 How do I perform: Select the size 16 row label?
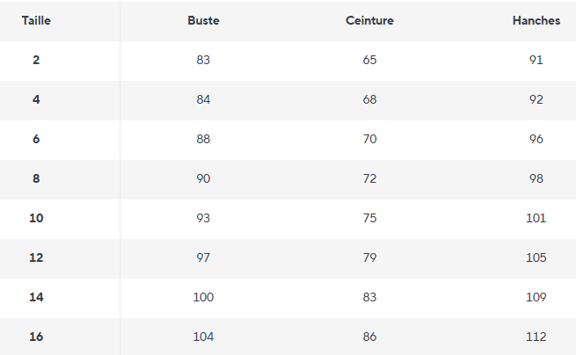(36, 337)
